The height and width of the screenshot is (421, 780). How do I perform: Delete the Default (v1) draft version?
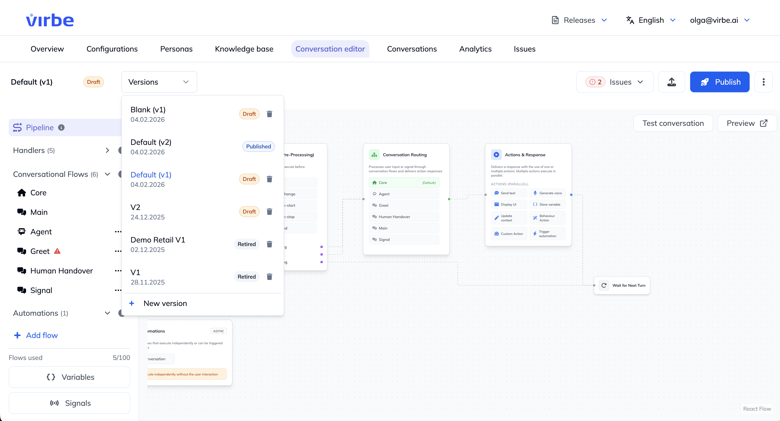click(x=269, y=179)
